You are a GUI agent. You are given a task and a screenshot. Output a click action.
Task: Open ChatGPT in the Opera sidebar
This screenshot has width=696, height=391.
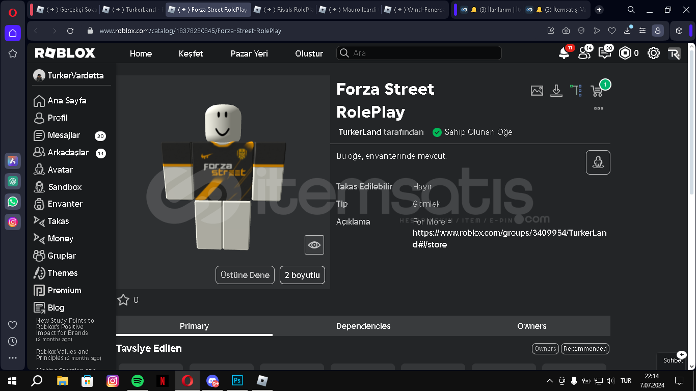point(13,181)
